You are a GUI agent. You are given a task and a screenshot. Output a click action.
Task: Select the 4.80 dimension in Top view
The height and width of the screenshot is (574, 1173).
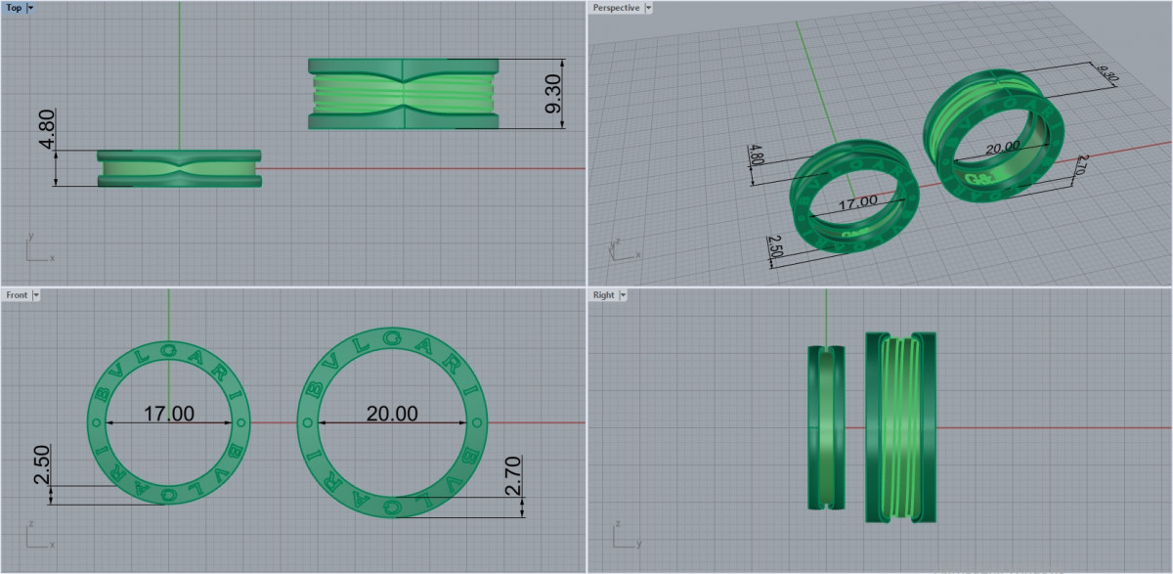tap(47, 128)
